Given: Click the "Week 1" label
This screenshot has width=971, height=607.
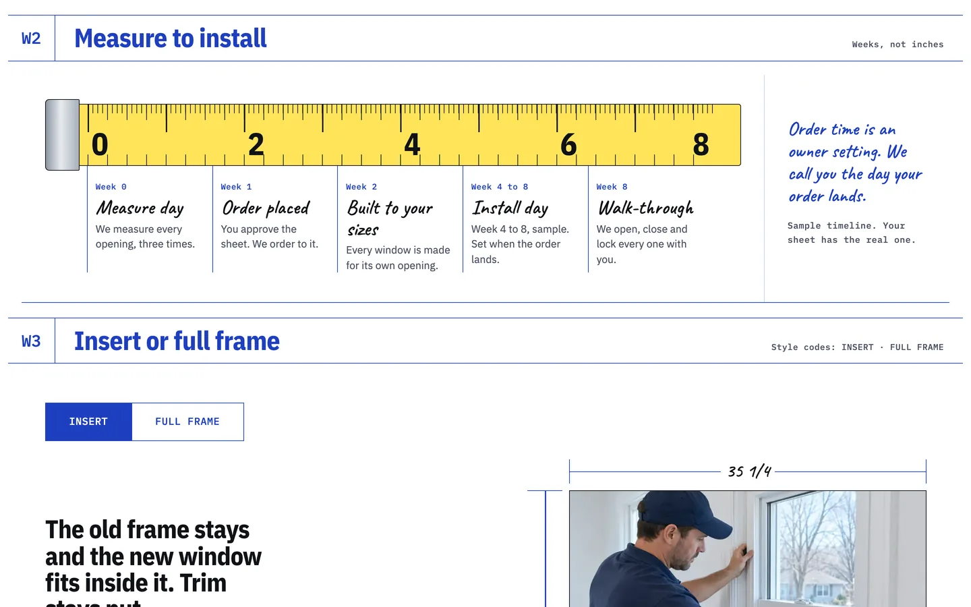Looking at the screenshot, I should [236, 187].
